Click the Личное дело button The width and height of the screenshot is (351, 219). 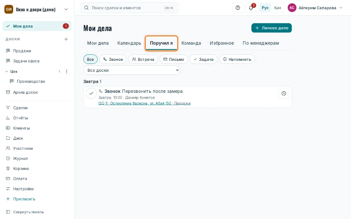click(272, 28)
